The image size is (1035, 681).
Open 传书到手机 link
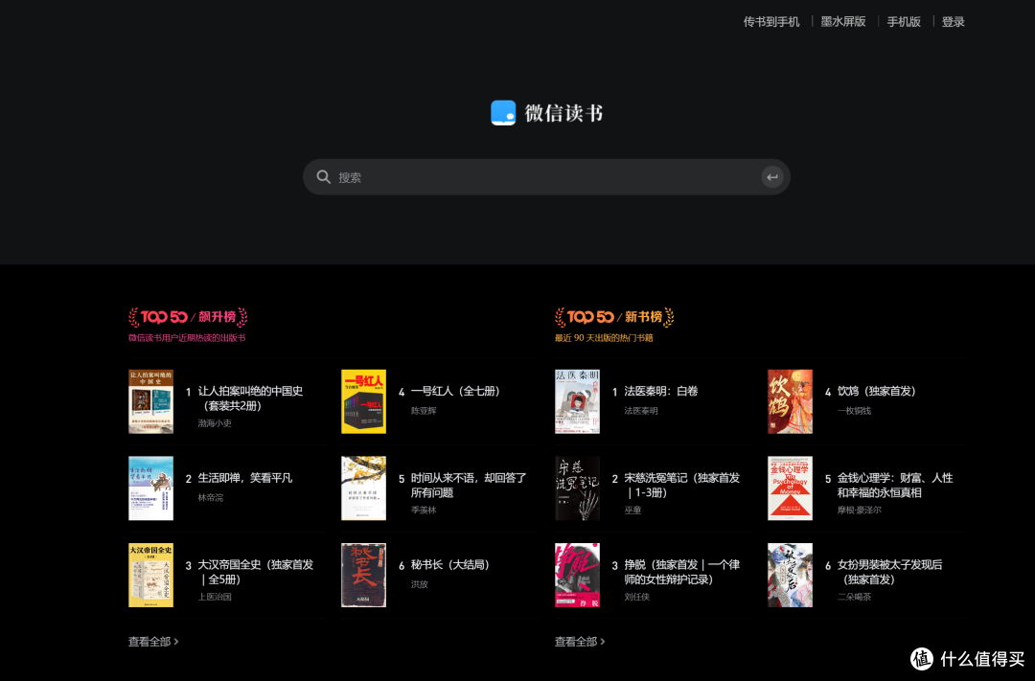[x=770, y=22]
